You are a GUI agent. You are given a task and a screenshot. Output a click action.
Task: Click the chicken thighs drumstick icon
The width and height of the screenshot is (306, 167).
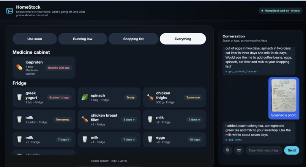click(x=150, y=97)
